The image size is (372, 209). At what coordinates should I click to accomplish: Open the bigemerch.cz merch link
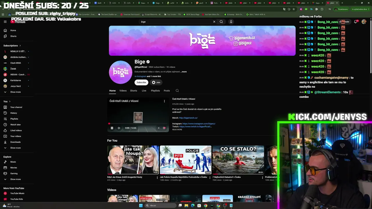click(x=188, y=118)
